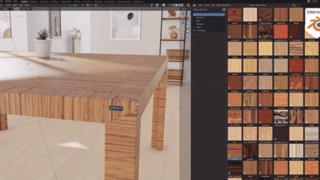
Task: Open Append (Reuse Data) import method dropdown
Action: (259, 5)
